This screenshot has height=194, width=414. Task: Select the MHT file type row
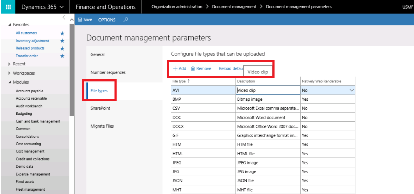point(263,190)
